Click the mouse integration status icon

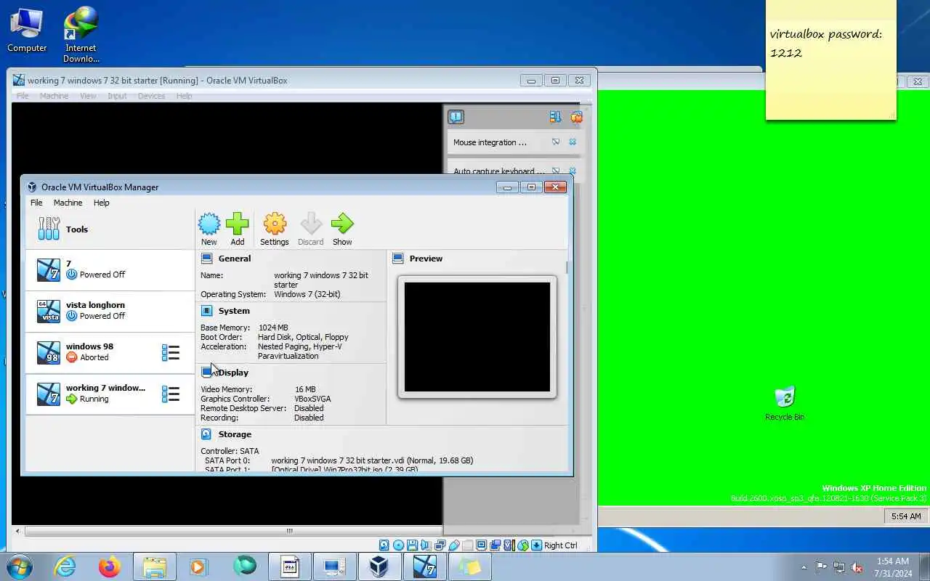click(x=522, y=545)
